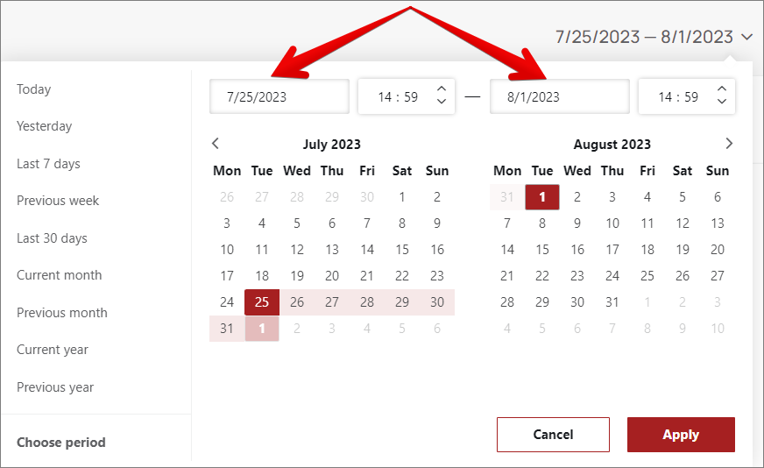Viewport: 764px width, 468px height.
Task: Go to next month using right chevron
Action: (x=729, y=144)
